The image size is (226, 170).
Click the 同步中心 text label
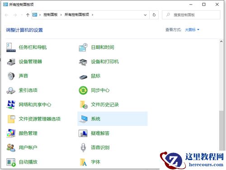click(x=100, y=90)
